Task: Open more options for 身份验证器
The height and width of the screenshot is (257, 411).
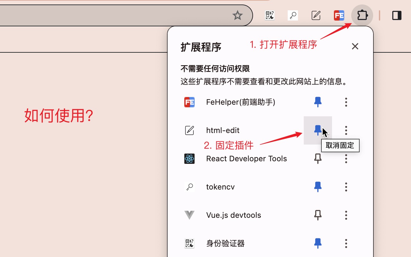Action: (346, 244)
